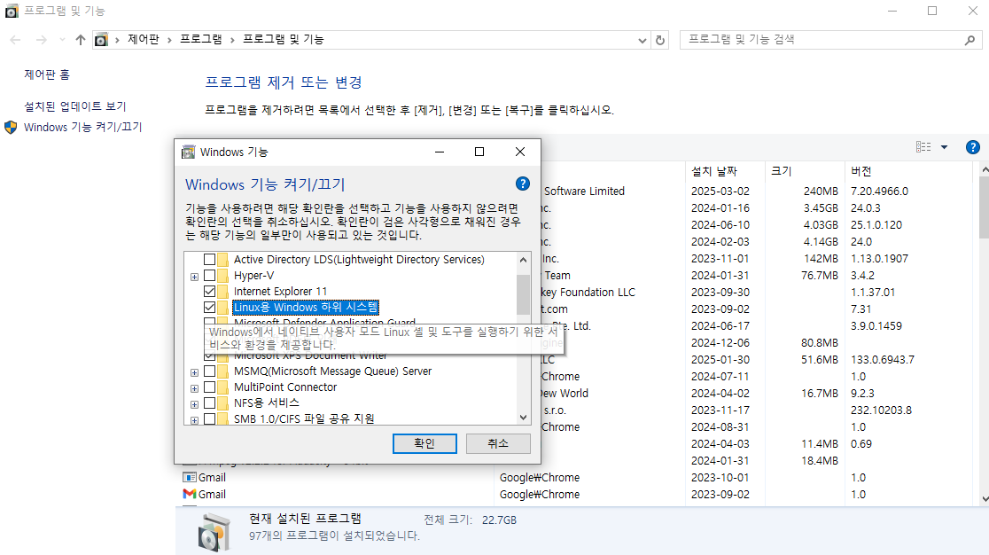Click the shield icon next to Windows 기능 켜기/끄기

click(x=11, y=127)
